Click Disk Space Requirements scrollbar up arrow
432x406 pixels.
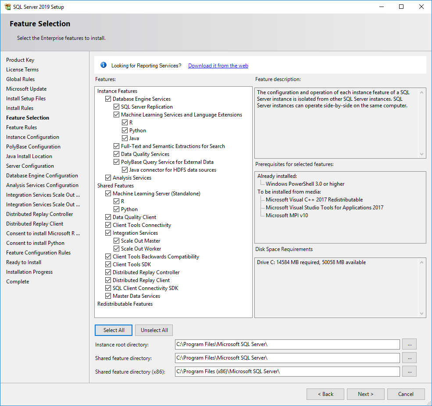pyautogui.click(x=421, y=262)
